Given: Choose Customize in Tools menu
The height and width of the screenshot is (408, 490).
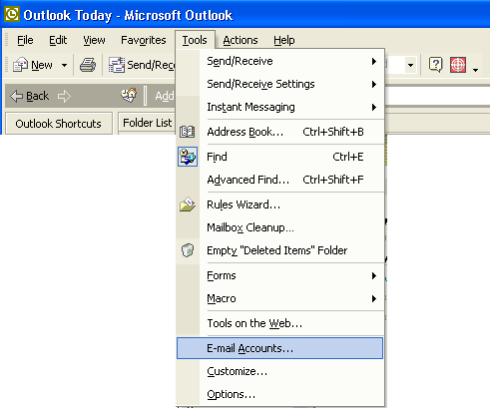Looking at the screenshot, I should (280, 371).
